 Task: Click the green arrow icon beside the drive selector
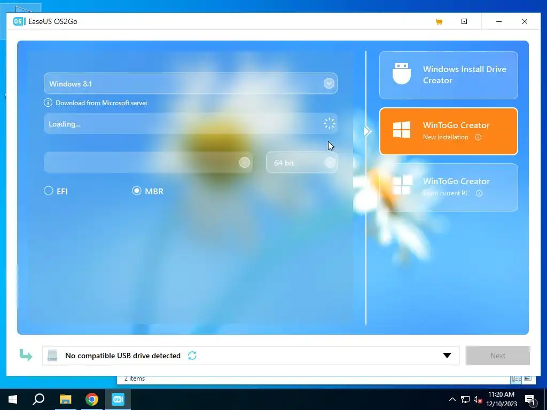(26, 355)
